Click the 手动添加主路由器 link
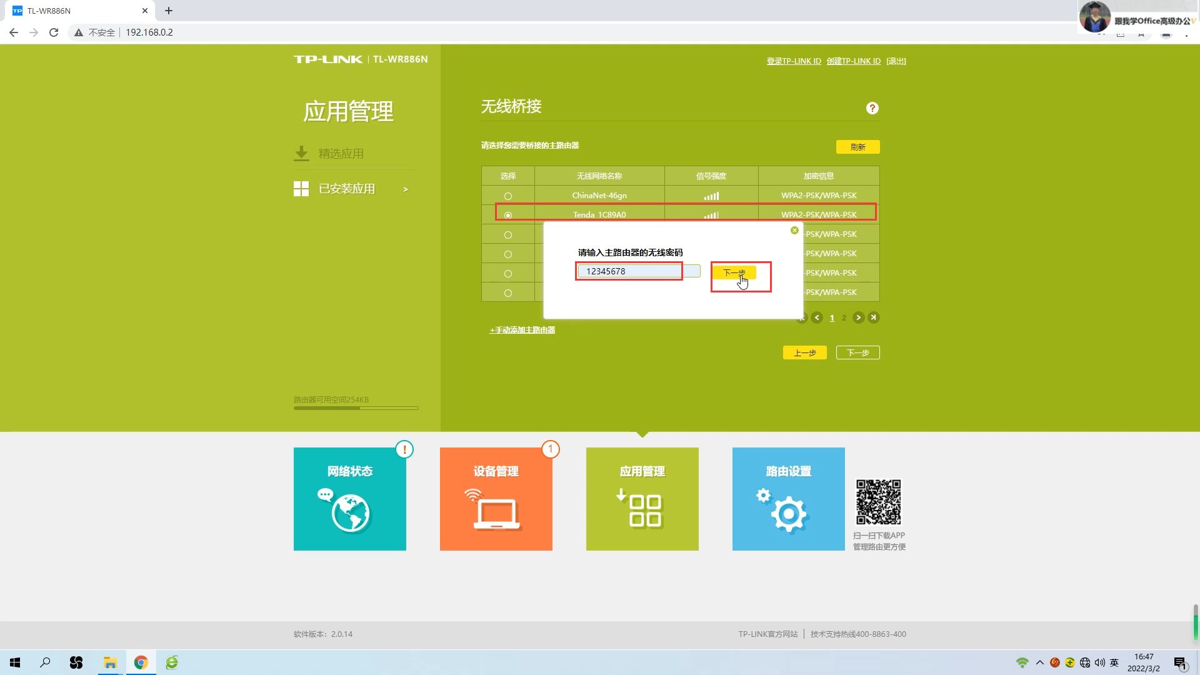 pyautogui.click(x=522, y=330)
